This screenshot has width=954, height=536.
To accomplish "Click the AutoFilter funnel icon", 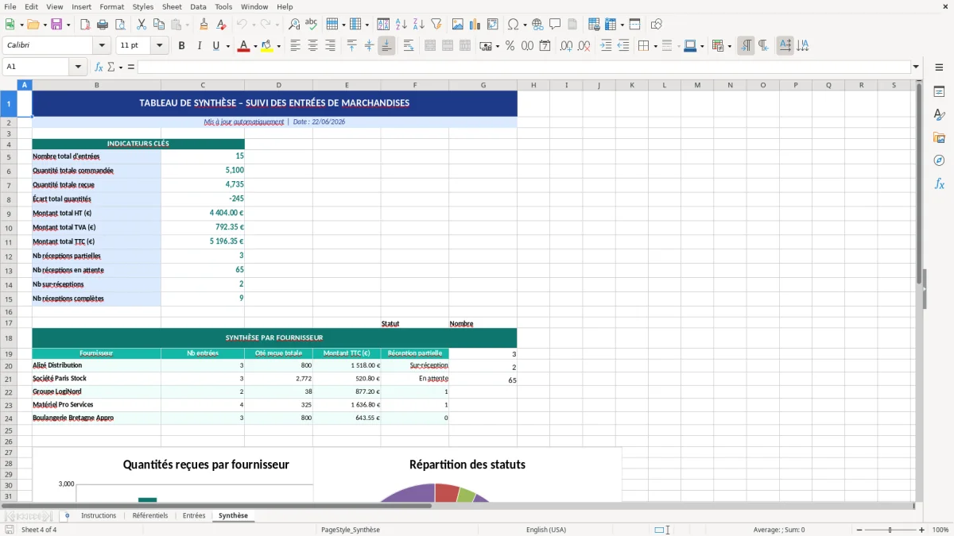I will click(x=436, y=25).
